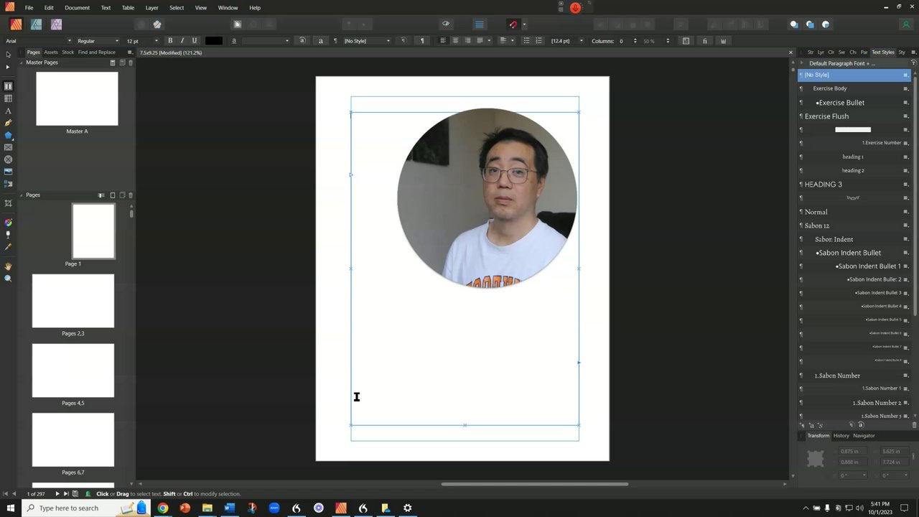Open the Layer menu
This screenshot has width=919, height=517.
(151, 8)
